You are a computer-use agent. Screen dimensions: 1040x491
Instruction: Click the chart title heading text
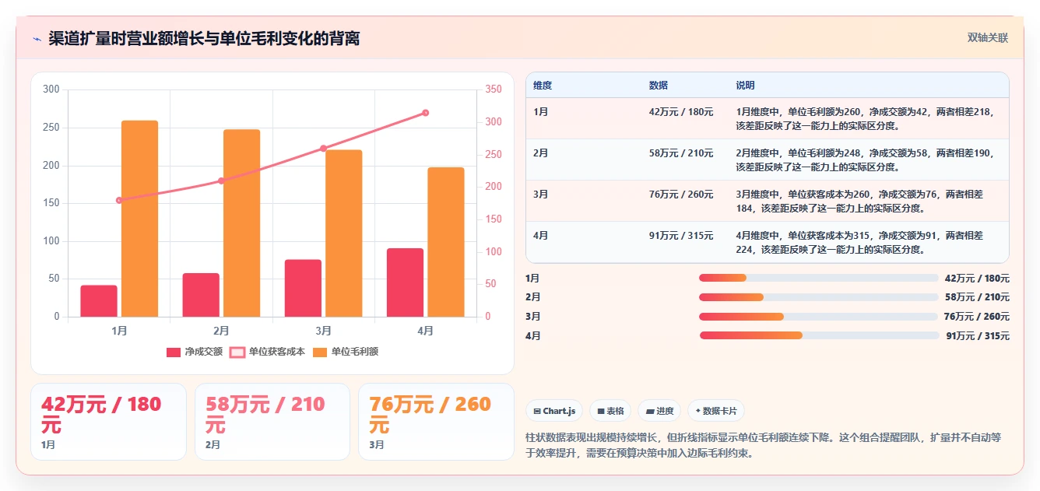(204, 39)
